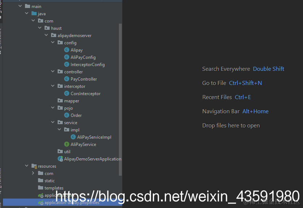
Task: Click the Search Everywhere text
Action: tap(226, 69)
